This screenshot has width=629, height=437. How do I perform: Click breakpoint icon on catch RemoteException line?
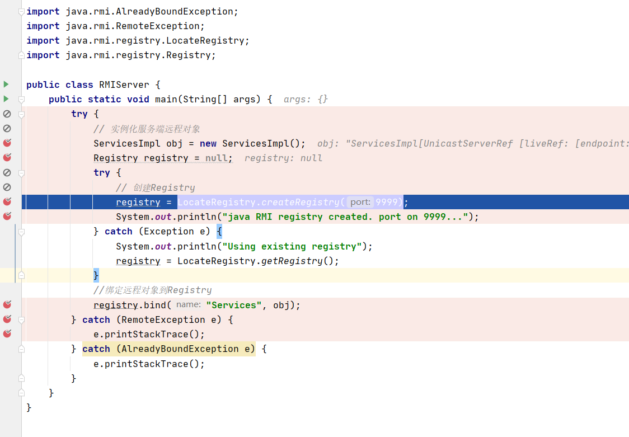pos(7,319)
